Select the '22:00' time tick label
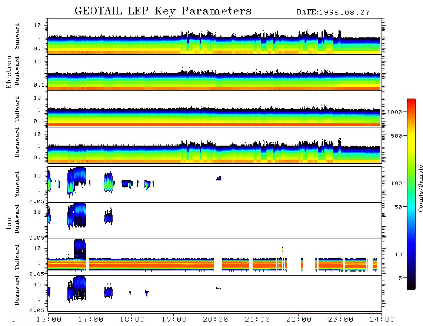Viewport: 423px width, 326px height. (x=299, y=320)
